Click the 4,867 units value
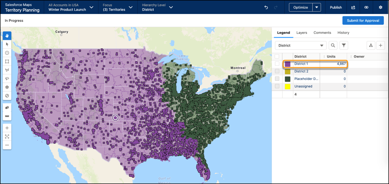Viewport: 389px width, 184px height. (341, 64)
